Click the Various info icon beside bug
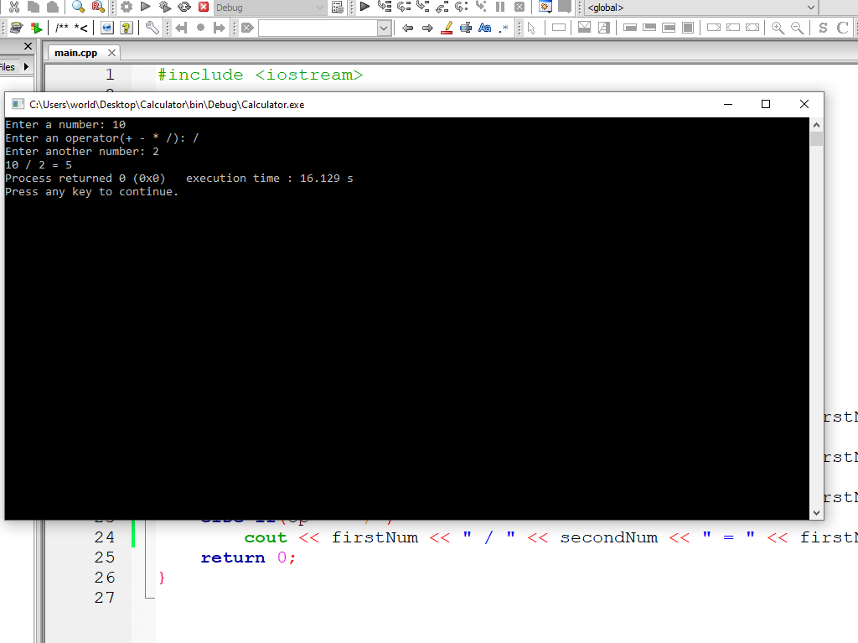858x643 pixels. tap(564, 7)
